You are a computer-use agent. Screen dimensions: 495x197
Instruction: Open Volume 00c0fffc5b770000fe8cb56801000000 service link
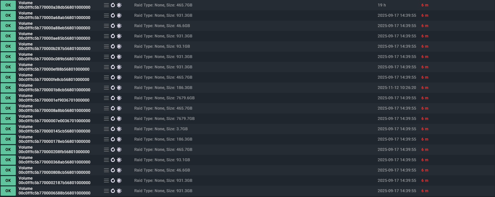pos(54,77)
